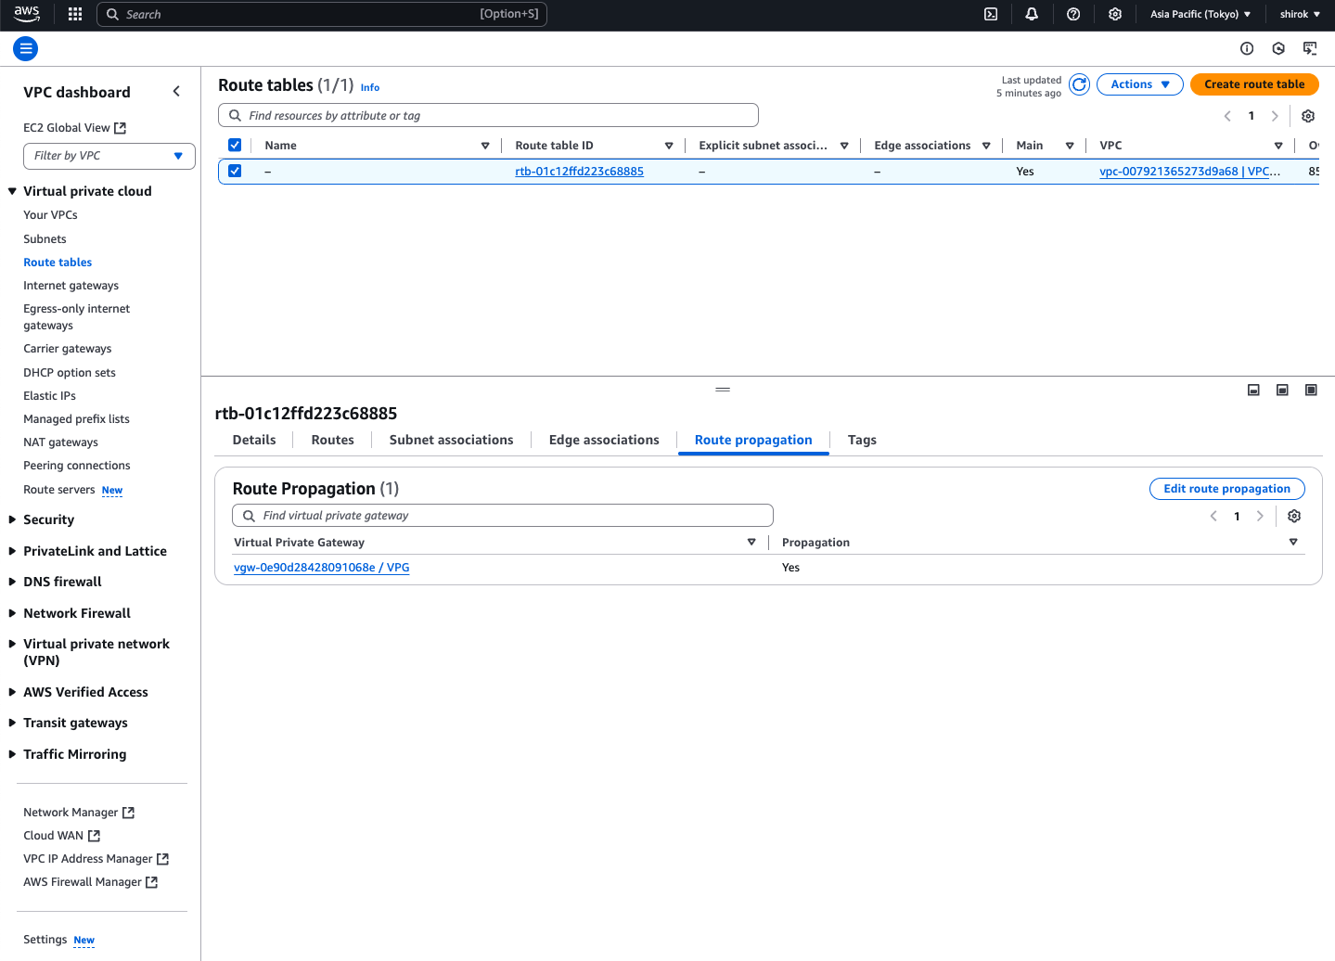Open the info panel icon
The width and height of the screenshot is (1335, 961).
click(x=1247, y=48)
